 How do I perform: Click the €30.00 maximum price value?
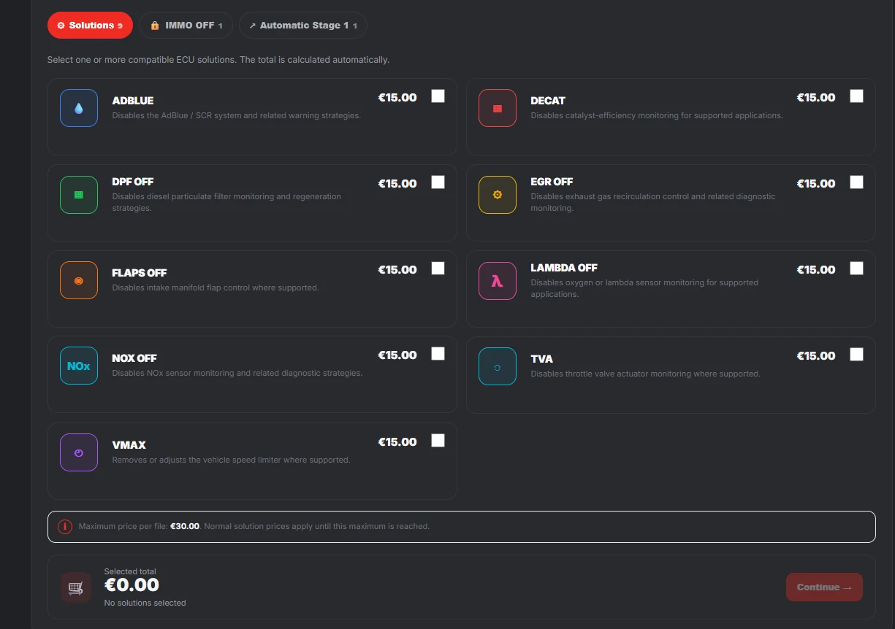coord(185,526)
